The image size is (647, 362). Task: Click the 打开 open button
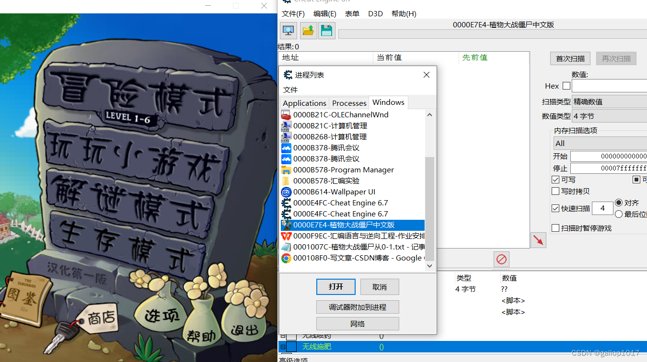[336, 287]
